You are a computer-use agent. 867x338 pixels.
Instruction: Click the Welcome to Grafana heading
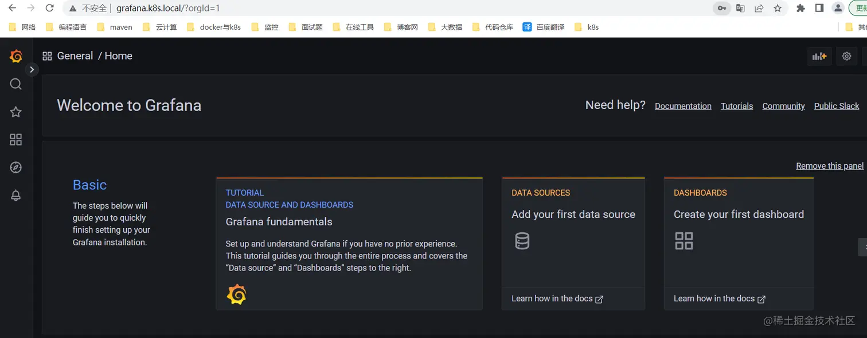coord(129,105)
